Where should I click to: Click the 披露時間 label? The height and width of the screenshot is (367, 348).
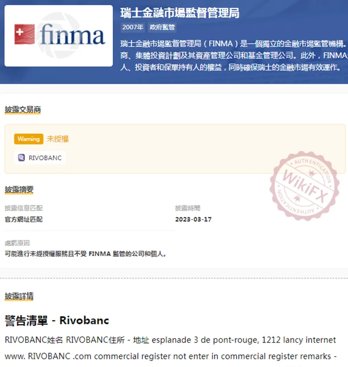pyautogui.click(x=187, y=208)
